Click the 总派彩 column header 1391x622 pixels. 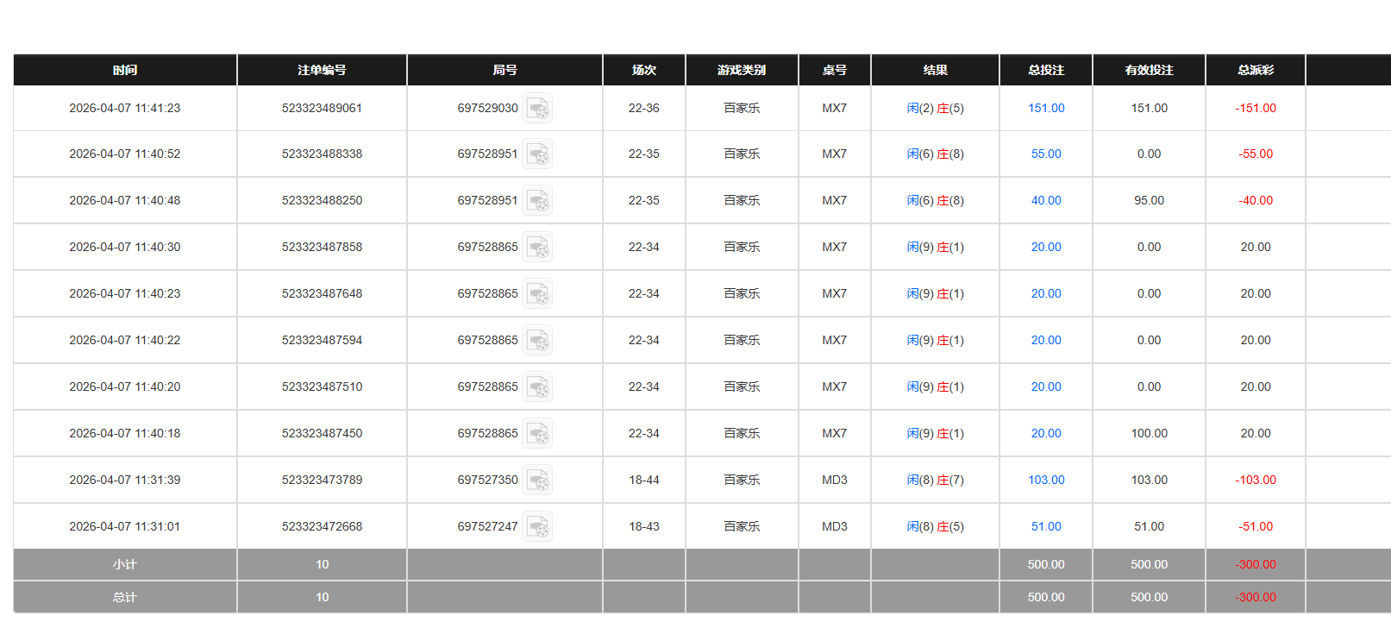pyautogui.click(x=1256, y=70)
